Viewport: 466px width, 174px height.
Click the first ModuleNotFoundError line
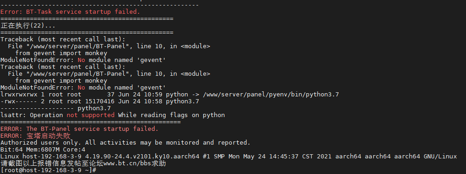click(83, 60)
